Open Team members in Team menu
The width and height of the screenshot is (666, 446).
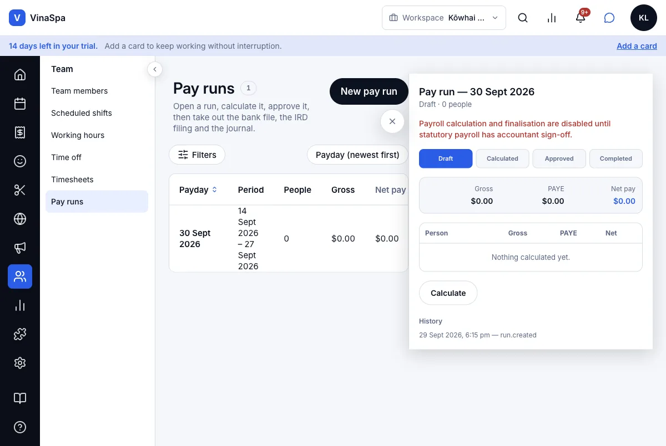pos(97,91)
